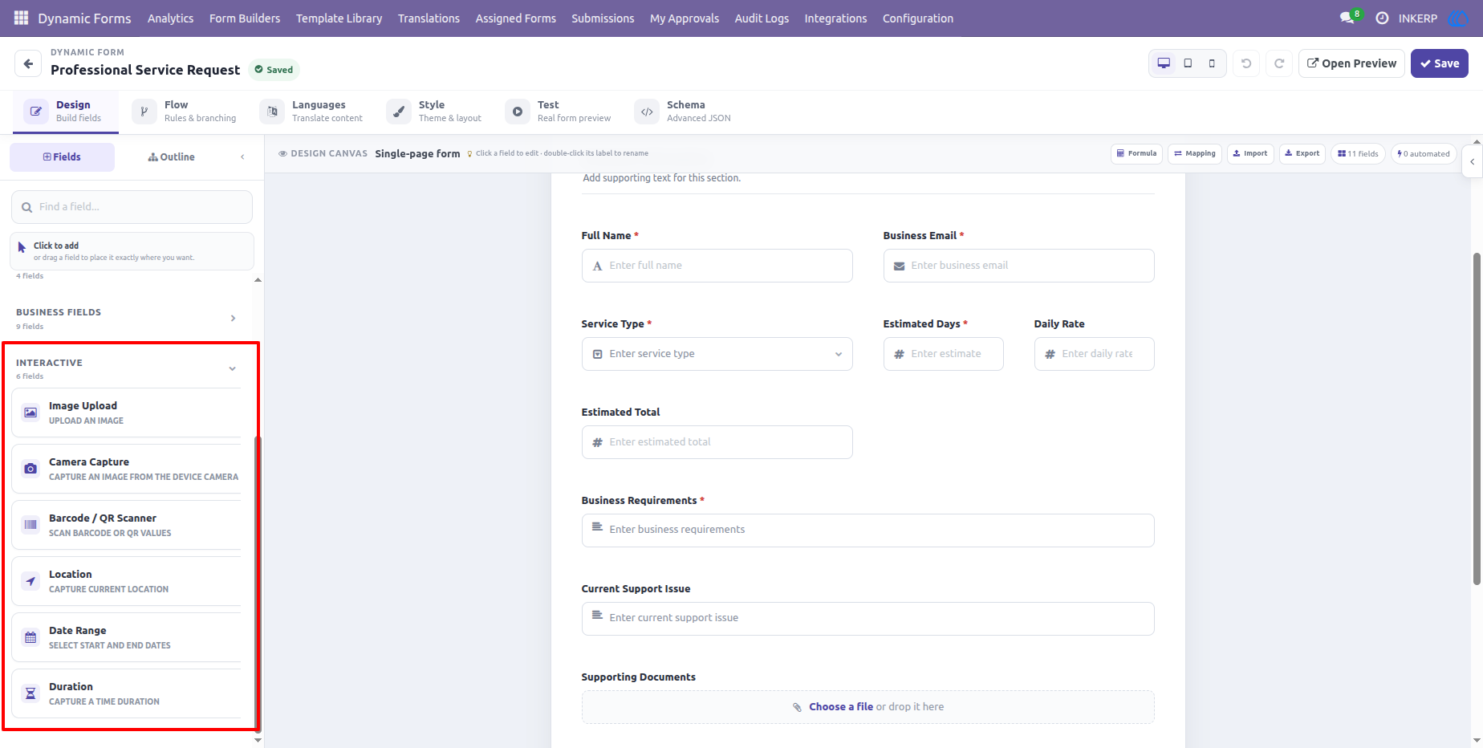Expand the Business Fields section
The height and width of the screenshot is (748, 1483).
coord(127,319)
